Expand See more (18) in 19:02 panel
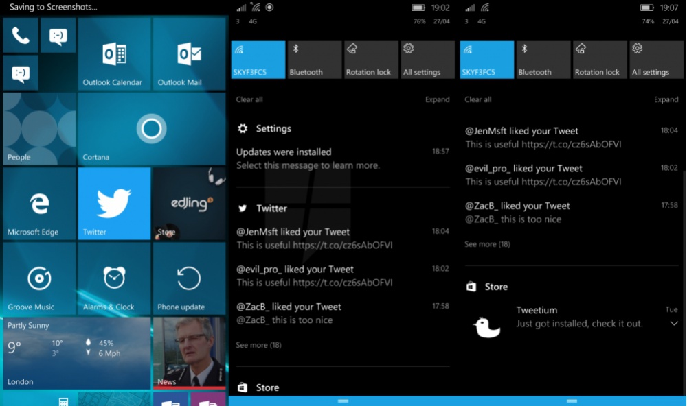 (258, 345)
